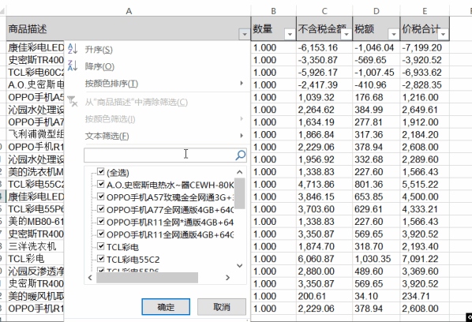Select 从"商品描述"中清除筛选 entry
This screenshot has height=322, width=472.
pyautogui.click(x=136, y=103)
